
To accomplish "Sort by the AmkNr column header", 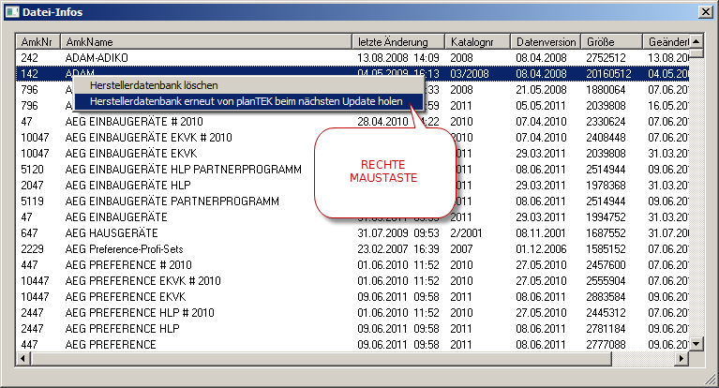I will [x=39, y=42].
